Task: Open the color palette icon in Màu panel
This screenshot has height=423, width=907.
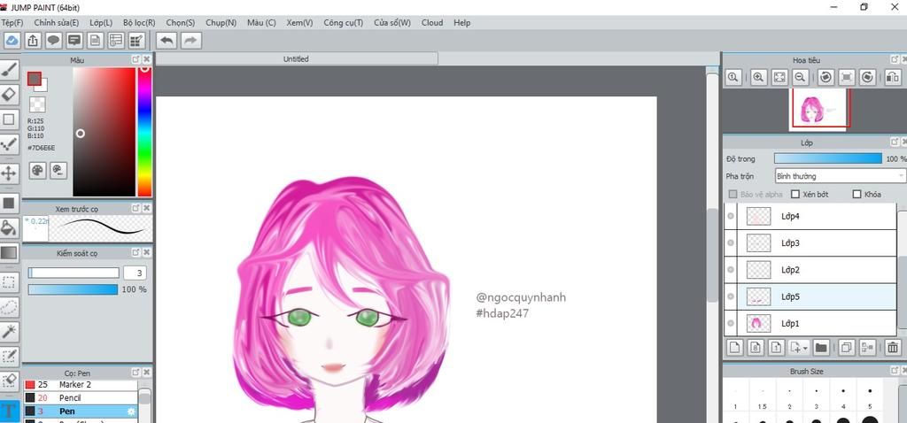Action: point(37,170)
